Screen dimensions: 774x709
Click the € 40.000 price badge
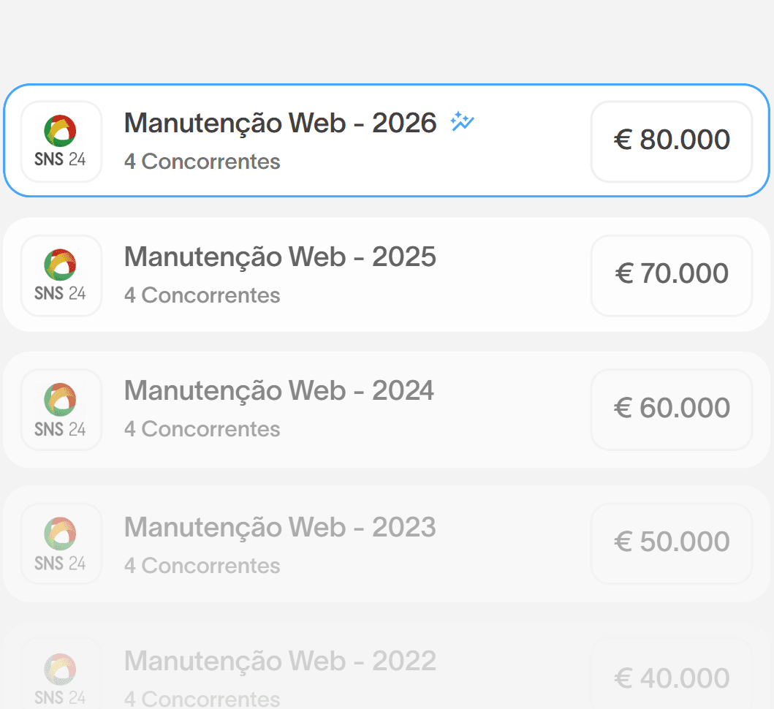coord(672,678)
